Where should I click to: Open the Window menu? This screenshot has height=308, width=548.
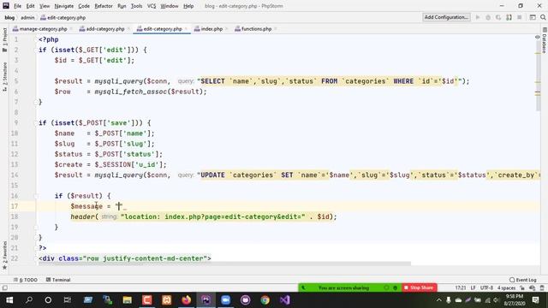click(x=170, y=6)
